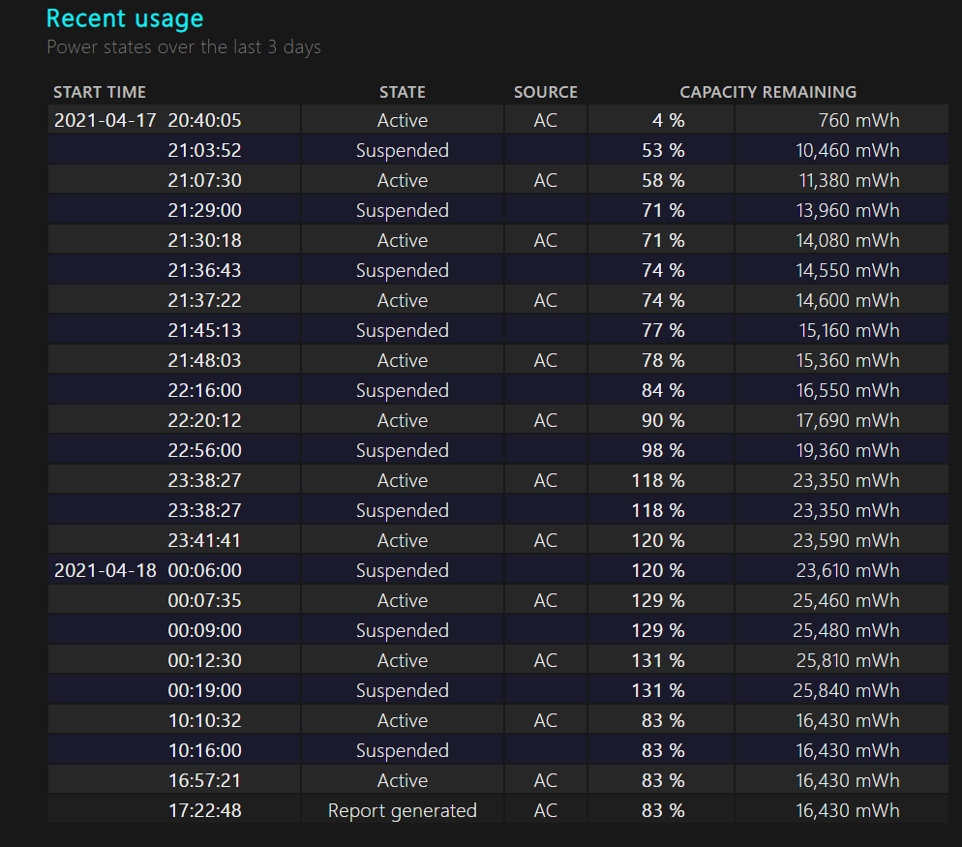Screen dimensions: 962x847
Task: Click the CAPACITY REMAINING column header
Action: click(x=767, y=92)
